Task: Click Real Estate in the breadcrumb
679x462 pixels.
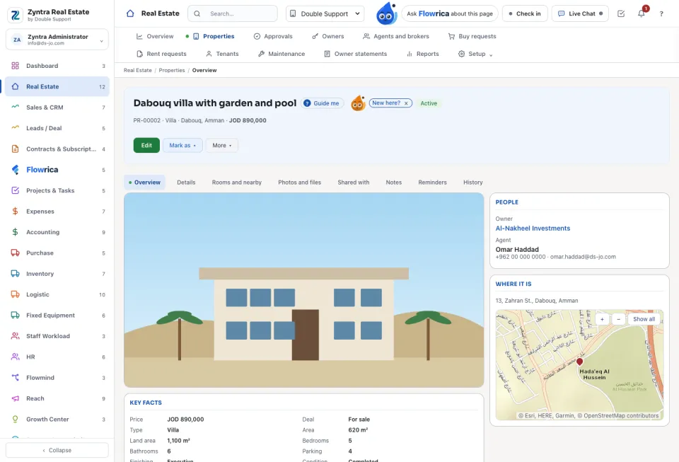Action: pyautogui.click(x=138, y=70)
